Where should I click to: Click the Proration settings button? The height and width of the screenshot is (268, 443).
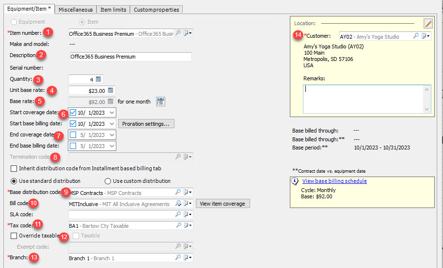tap(146, 124)
